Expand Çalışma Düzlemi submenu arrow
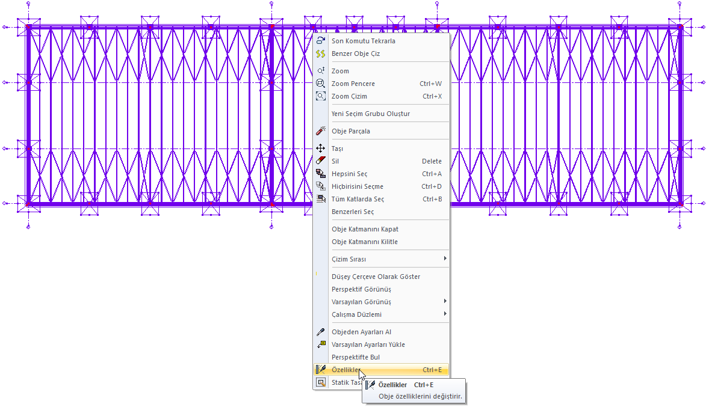This screenshot has width=709, height=407. click(x=445, y=314)
